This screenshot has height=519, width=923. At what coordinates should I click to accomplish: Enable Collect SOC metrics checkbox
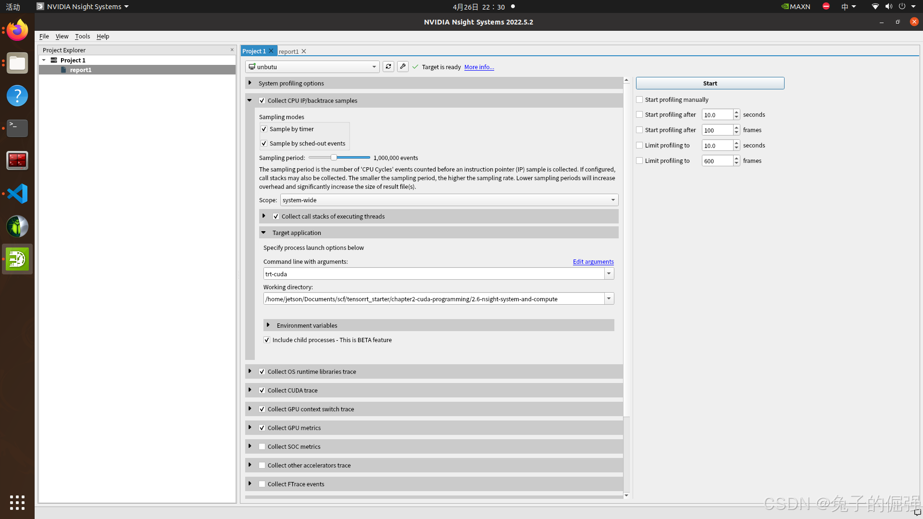(x=262, y=446)
